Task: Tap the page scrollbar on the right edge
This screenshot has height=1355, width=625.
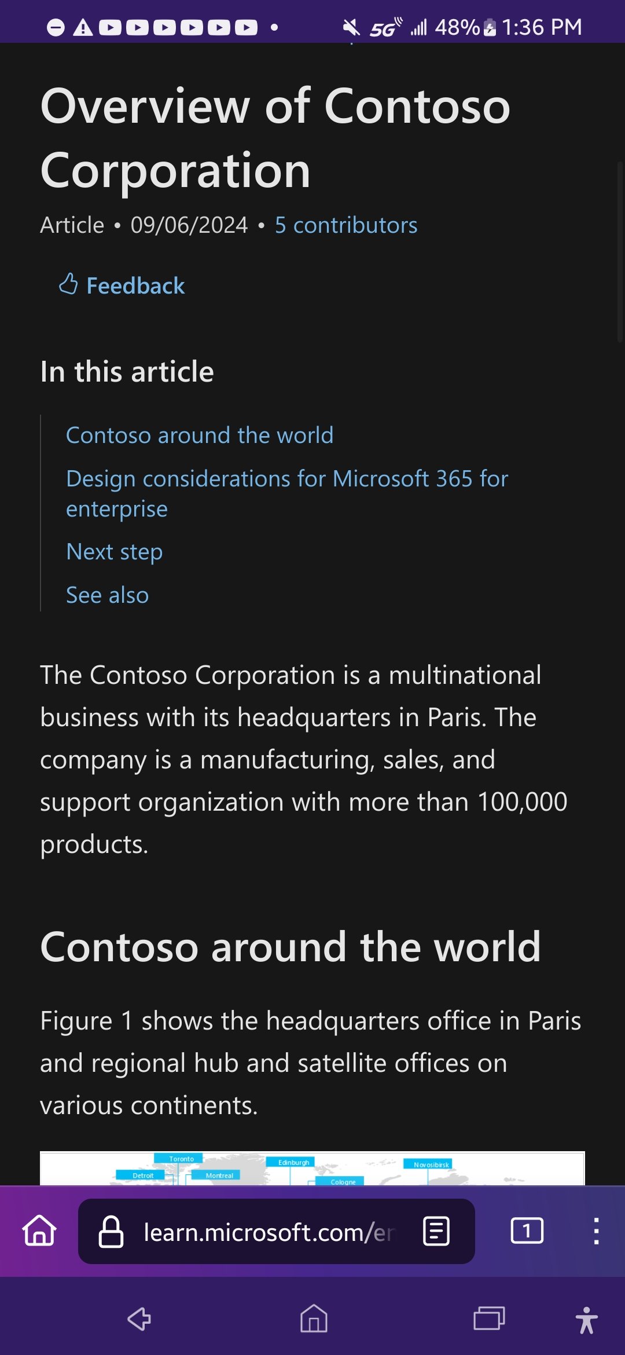Action: tap(620, 252)
